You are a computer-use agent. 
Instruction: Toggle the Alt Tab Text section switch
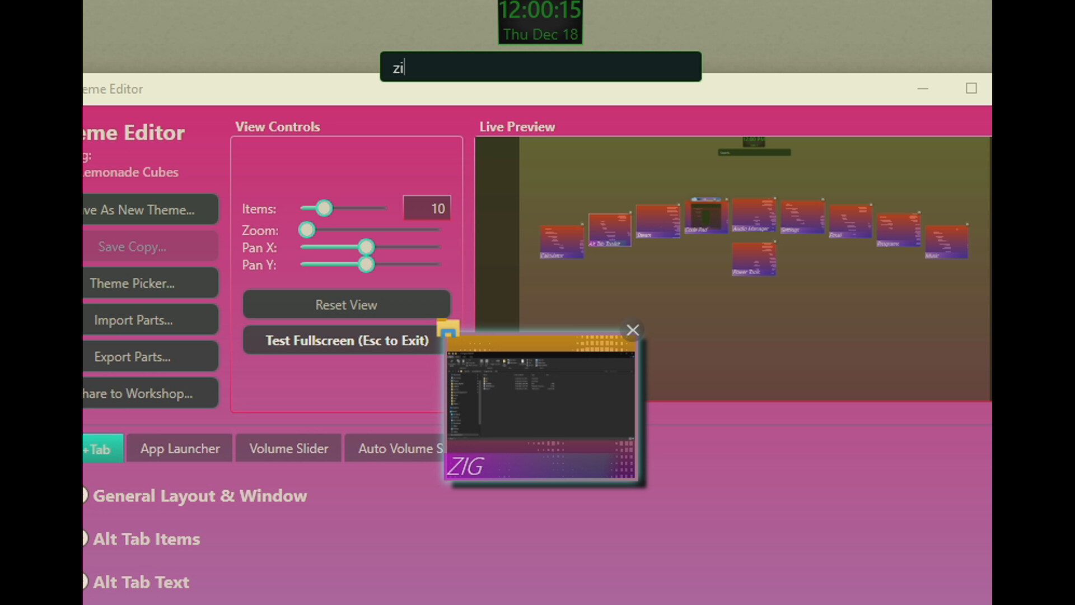click(84, 582)
